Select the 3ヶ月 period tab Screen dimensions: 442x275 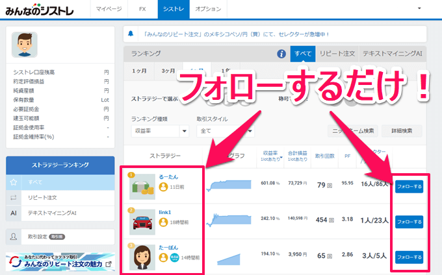(x=168, y=71)
